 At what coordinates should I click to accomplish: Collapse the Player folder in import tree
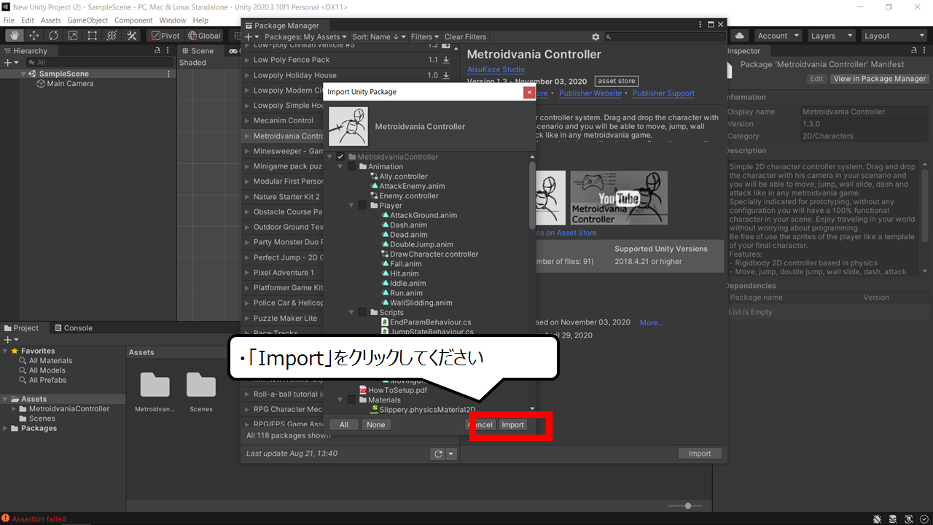click(x=351, y=206)
